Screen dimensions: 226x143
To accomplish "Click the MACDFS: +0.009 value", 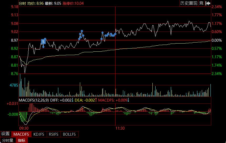I will [113, 100].
